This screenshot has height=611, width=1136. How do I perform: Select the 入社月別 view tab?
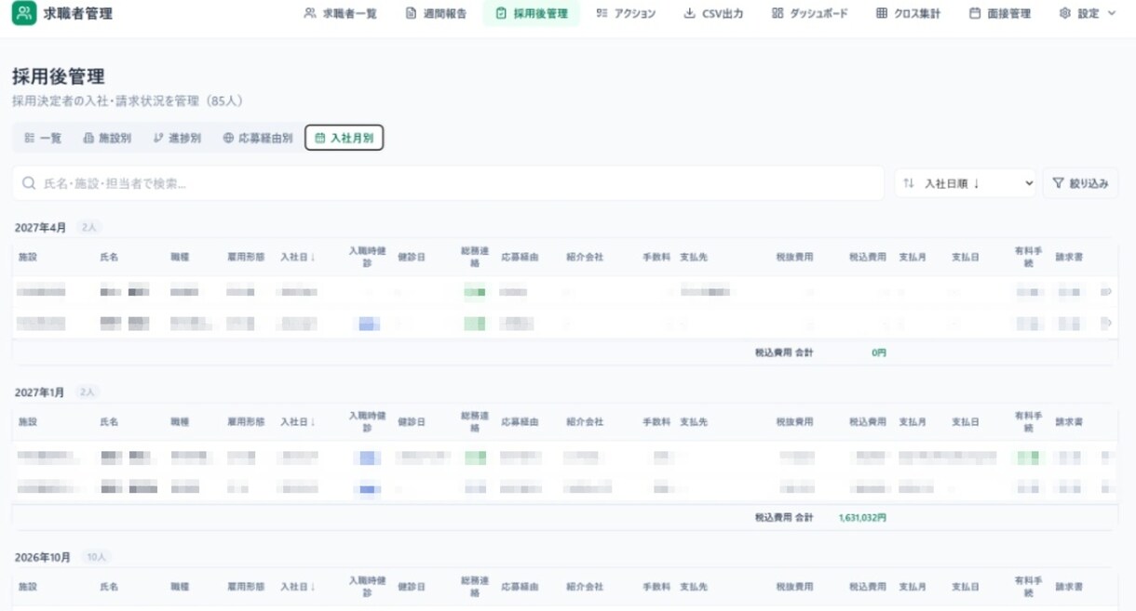tap(344, 138)
